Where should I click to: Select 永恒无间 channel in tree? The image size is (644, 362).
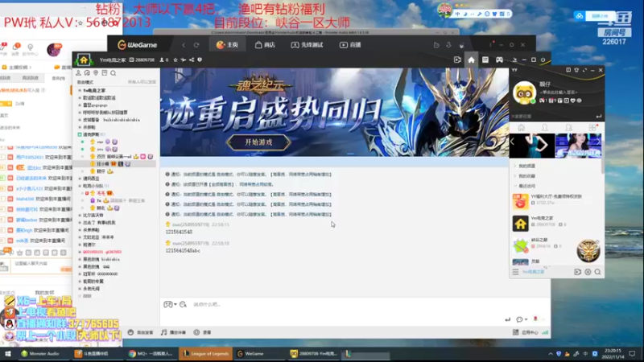91,289
